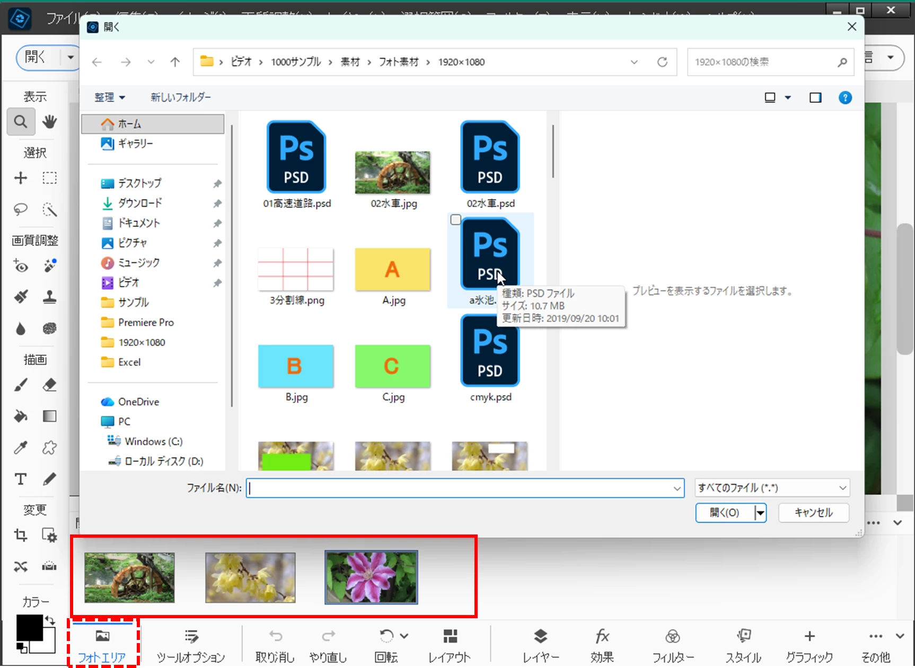Select the Lasso tool
Viewport: 915px width, 668px height.
coord(21,210)
